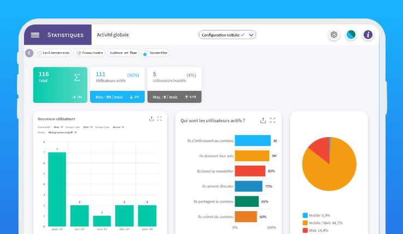Click the Ils donnent leur avis orange bar
The height and width of the screenshot is (234, 403).
coord(252,156)
